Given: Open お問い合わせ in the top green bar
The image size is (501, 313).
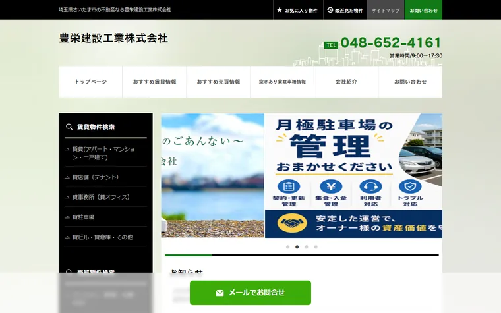Looking at the screenshot, I should pos(423,10).
